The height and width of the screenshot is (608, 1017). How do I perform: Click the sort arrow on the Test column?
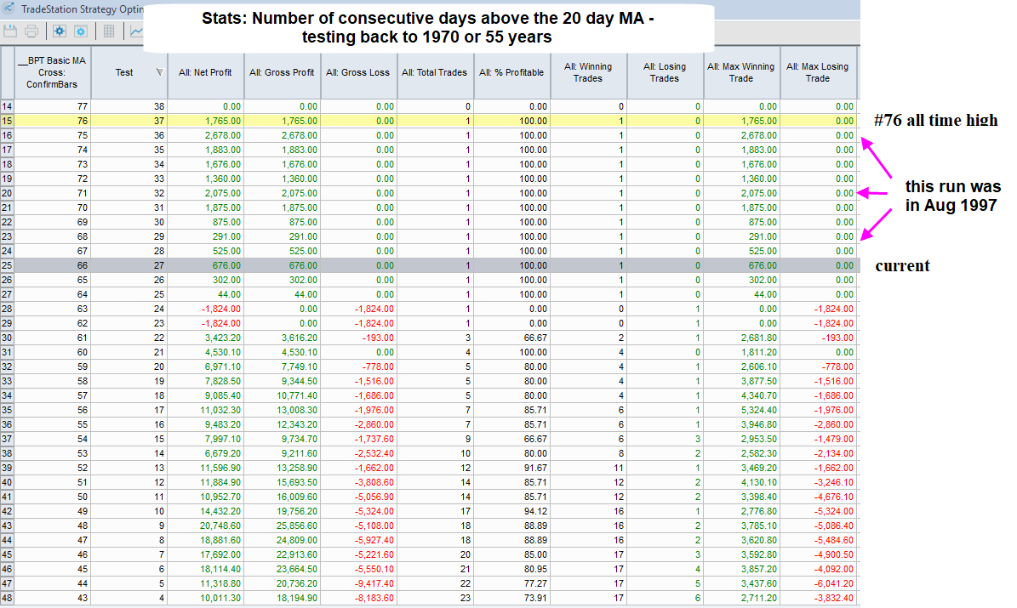[159, 72]
